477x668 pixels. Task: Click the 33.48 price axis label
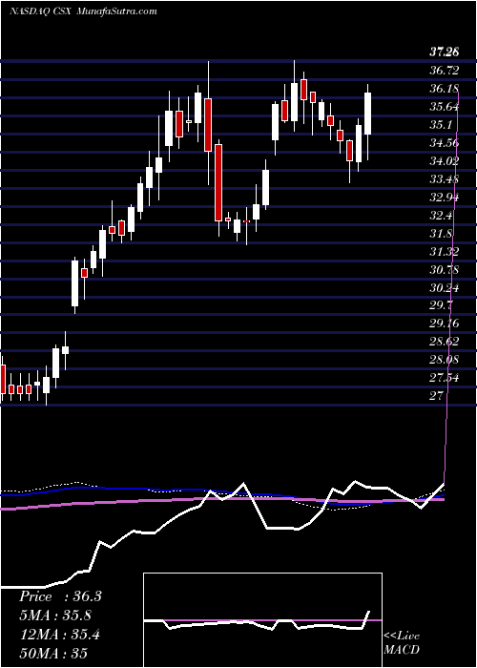pyautogui.click(x=444, y=179)
